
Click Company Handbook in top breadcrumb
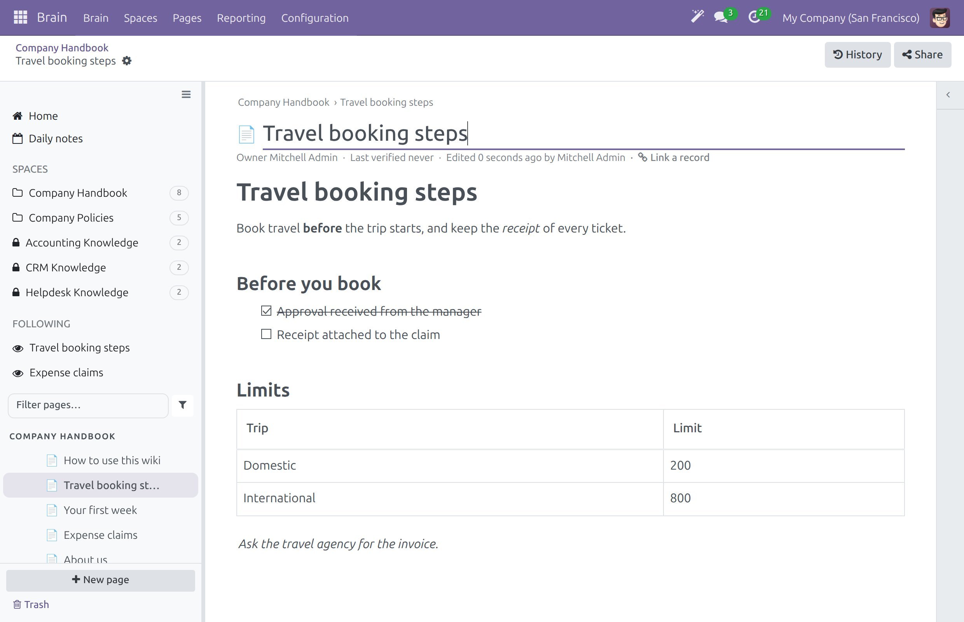tap(62, 48)
